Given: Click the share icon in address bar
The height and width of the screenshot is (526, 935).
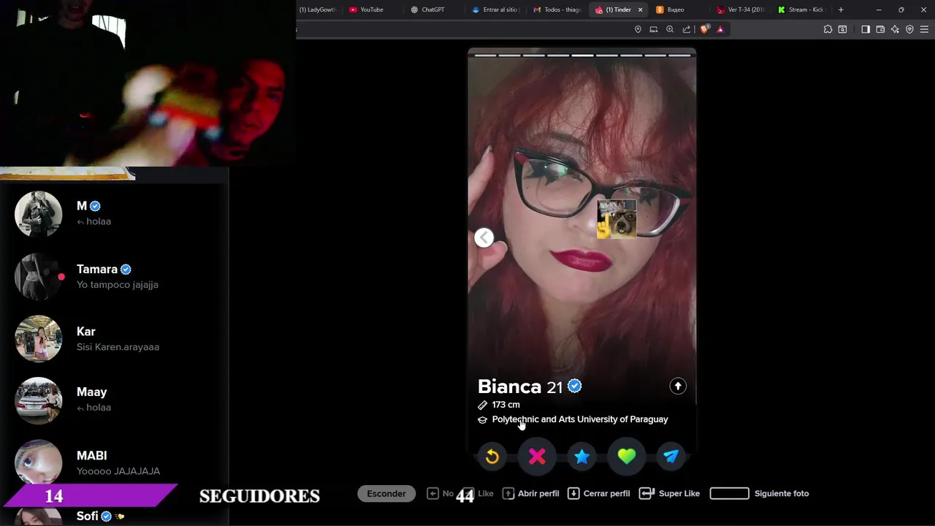Looking at the screenshot, I should click(x=687, y=29).
